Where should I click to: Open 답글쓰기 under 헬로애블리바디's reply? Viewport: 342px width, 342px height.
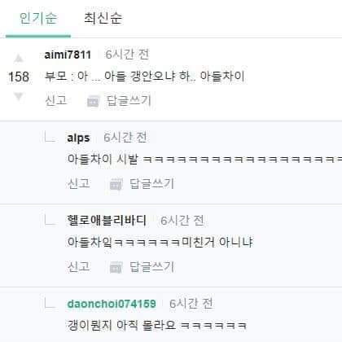[151, 266]
